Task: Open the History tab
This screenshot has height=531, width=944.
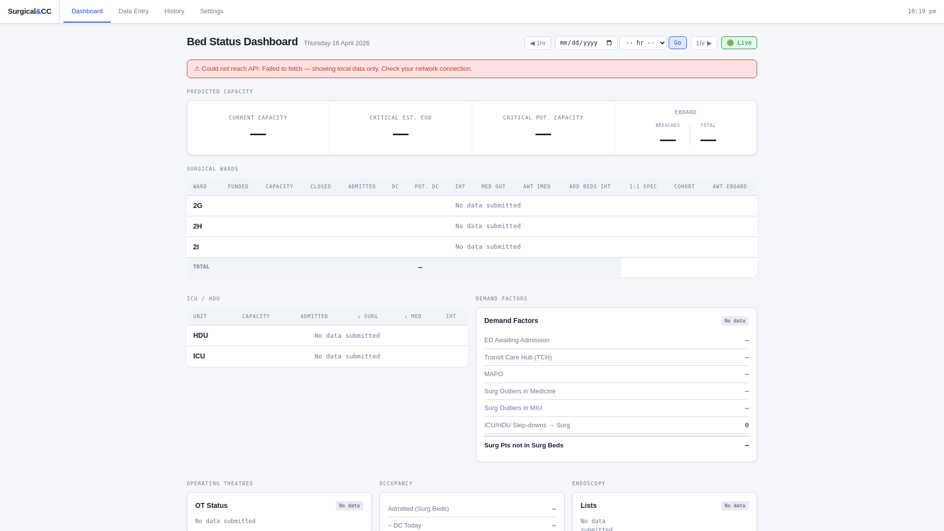Action: click(174, 11)
